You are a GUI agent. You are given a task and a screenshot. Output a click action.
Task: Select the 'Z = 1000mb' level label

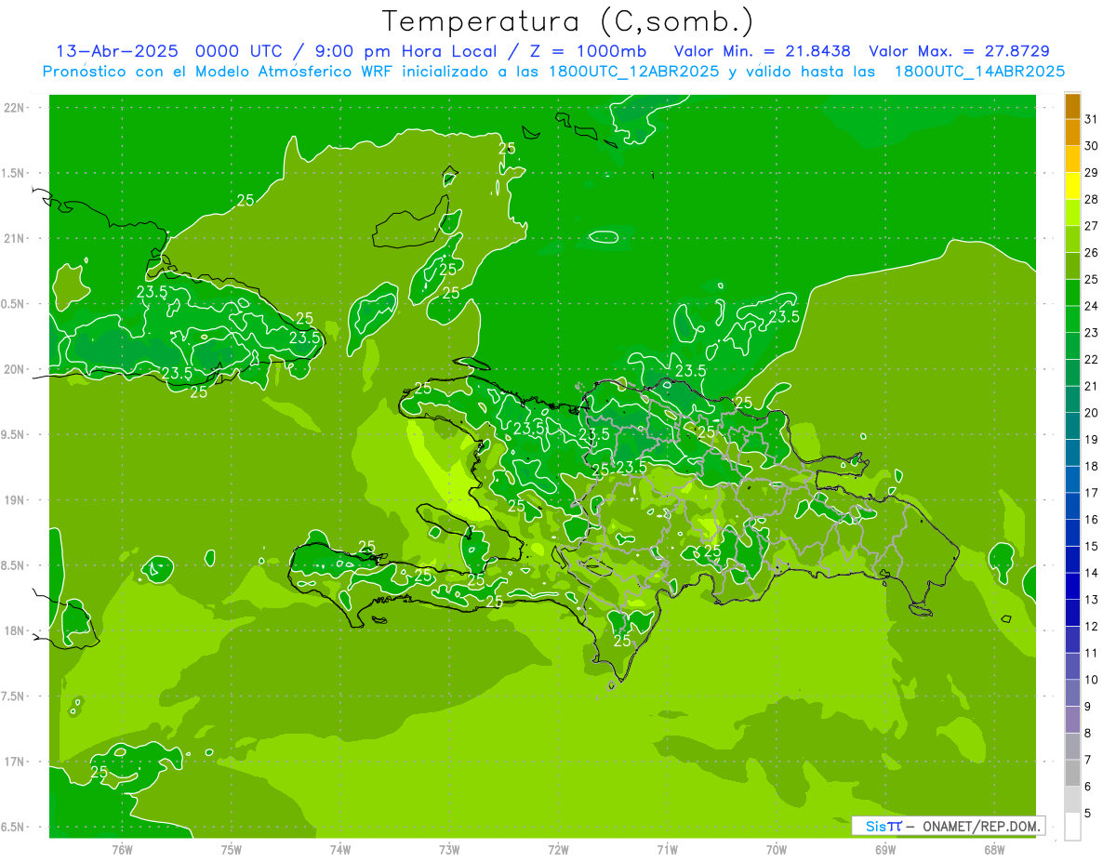point(589,51)
